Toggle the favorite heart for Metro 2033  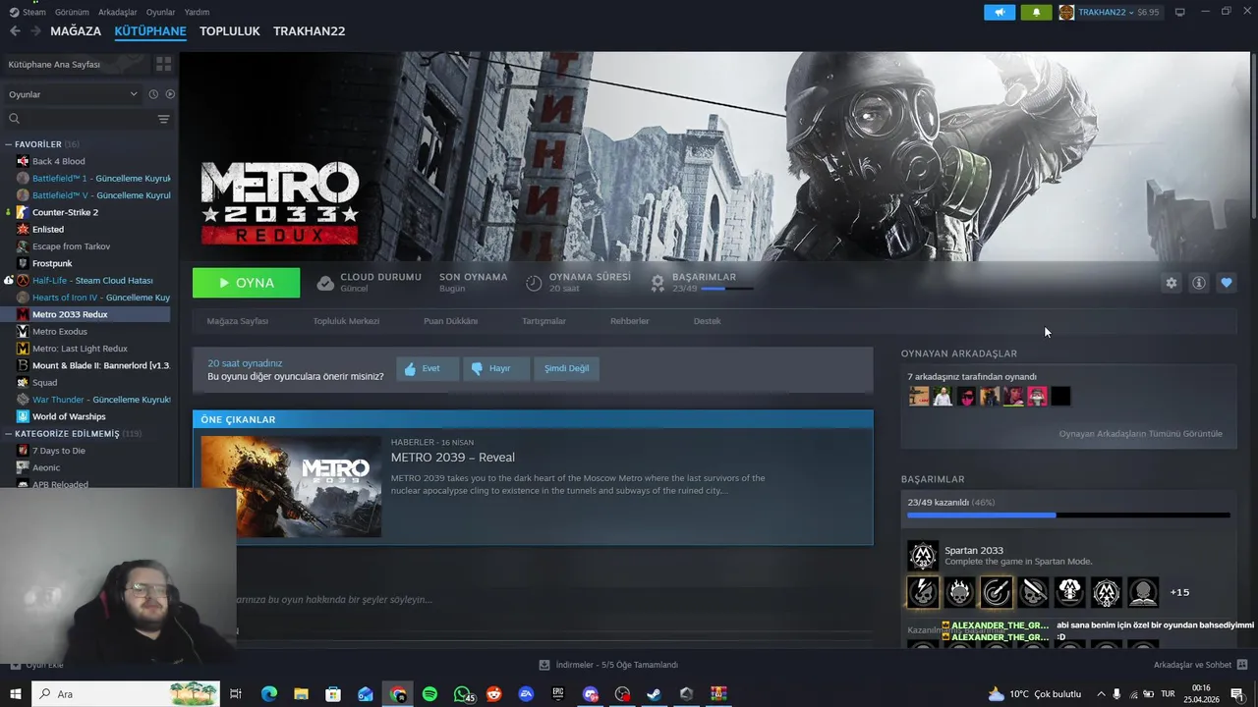coord(1226,283)
